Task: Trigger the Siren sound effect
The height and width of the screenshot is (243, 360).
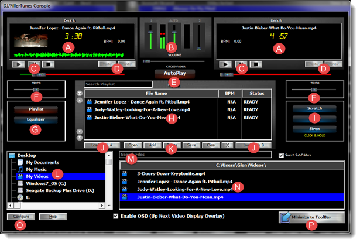Action: pyautogui.click(x=314, y=129)
